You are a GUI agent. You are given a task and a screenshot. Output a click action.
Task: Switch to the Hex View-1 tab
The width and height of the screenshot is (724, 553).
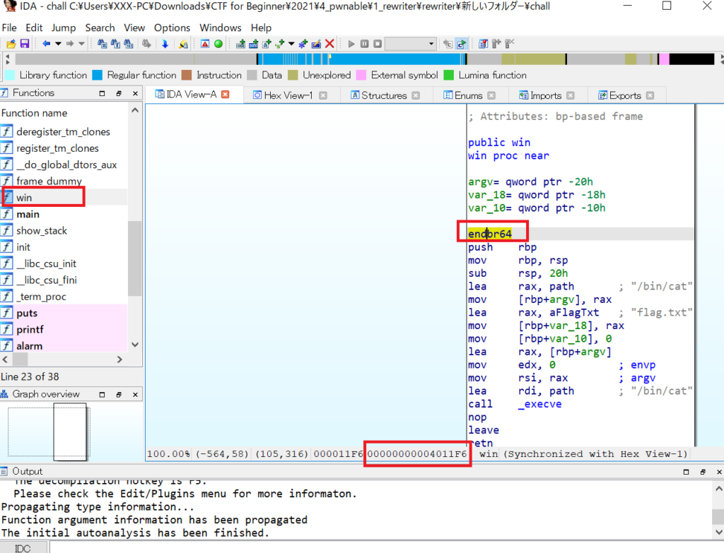288,95
